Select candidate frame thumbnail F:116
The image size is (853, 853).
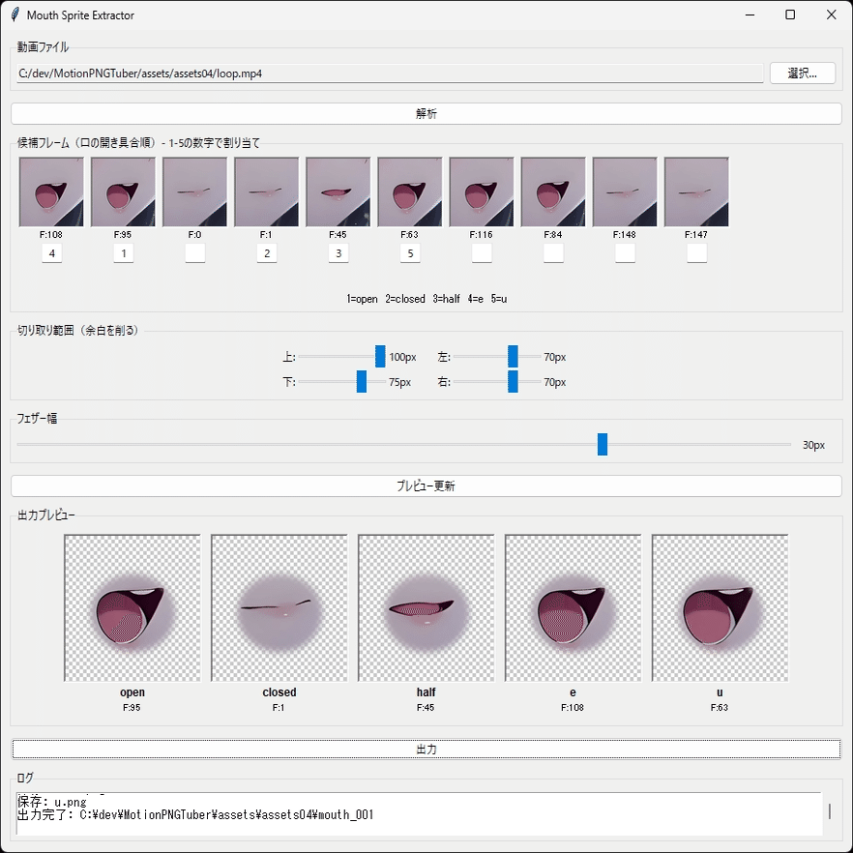click(482, 191)
